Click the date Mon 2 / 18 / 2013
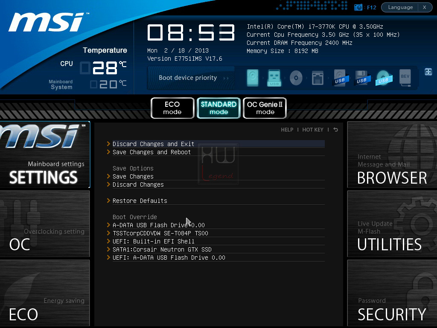Viewport: 437px width, 328px height. 178,50
